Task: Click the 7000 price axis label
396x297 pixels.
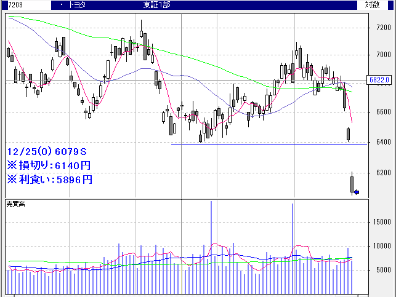Action: click(x=382, y=55)
